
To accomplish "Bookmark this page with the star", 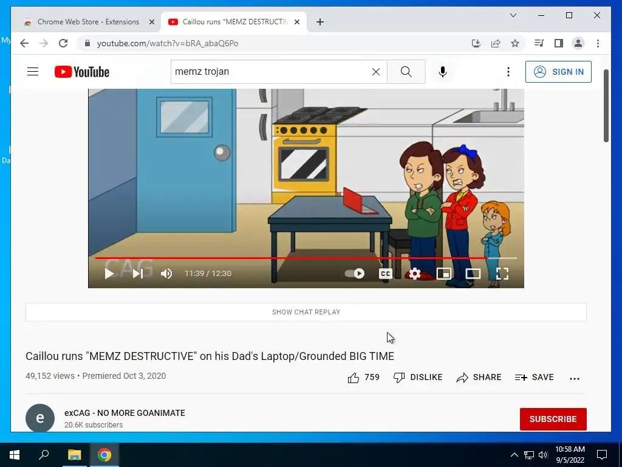I will pos(515,43).
